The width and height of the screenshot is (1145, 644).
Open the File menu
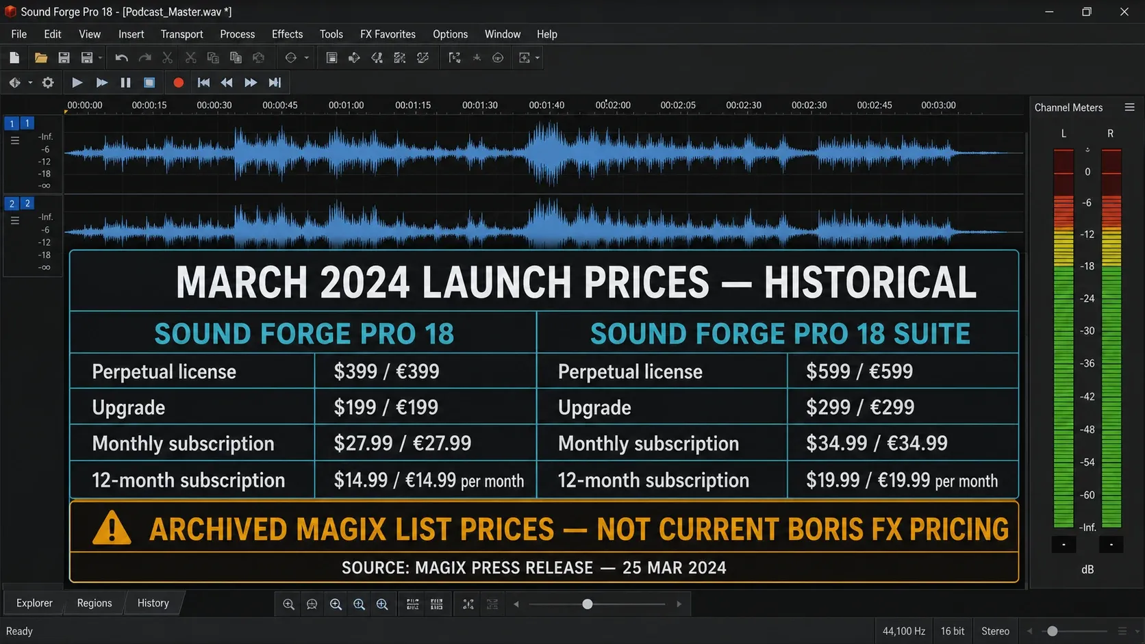point(19,34)
